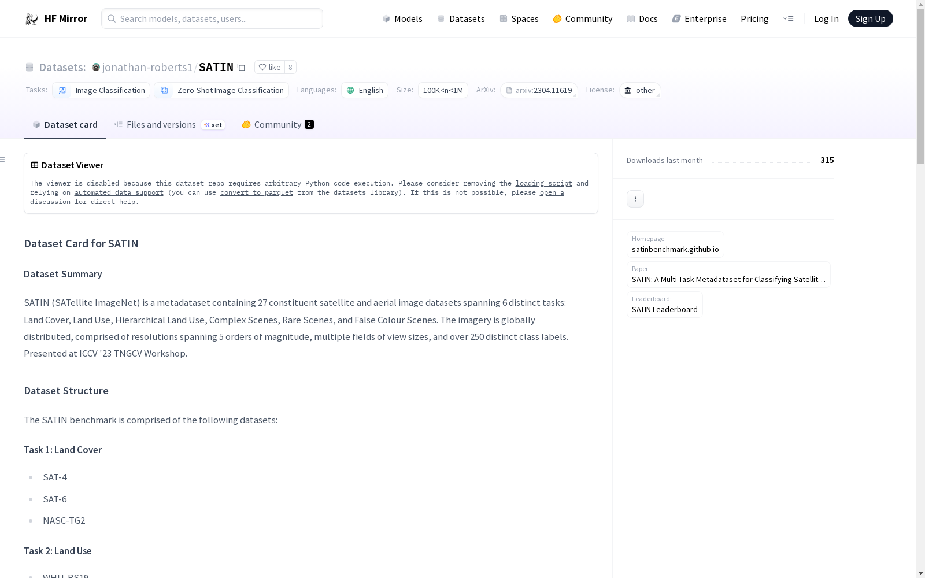Click the user avatar for jonathan-roberts1
The height and width of the screenshot is (578, 925).
tap(96, 67)
